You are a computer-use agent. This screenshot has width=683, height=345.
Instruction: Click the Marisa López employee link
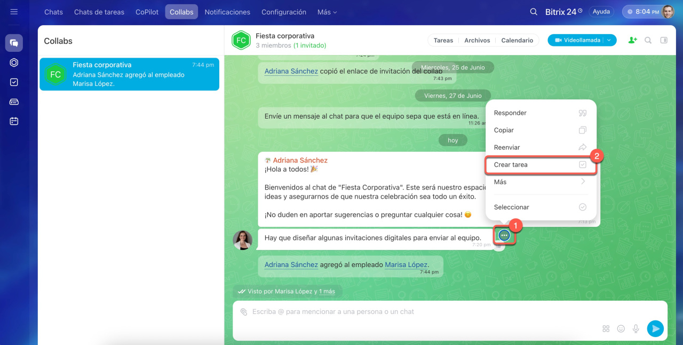(x=406, y=264)
